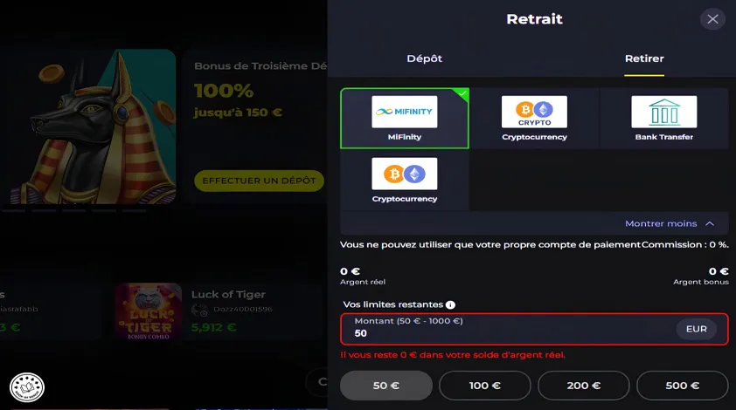Choose the 200 € preset amount

point(583,386)
